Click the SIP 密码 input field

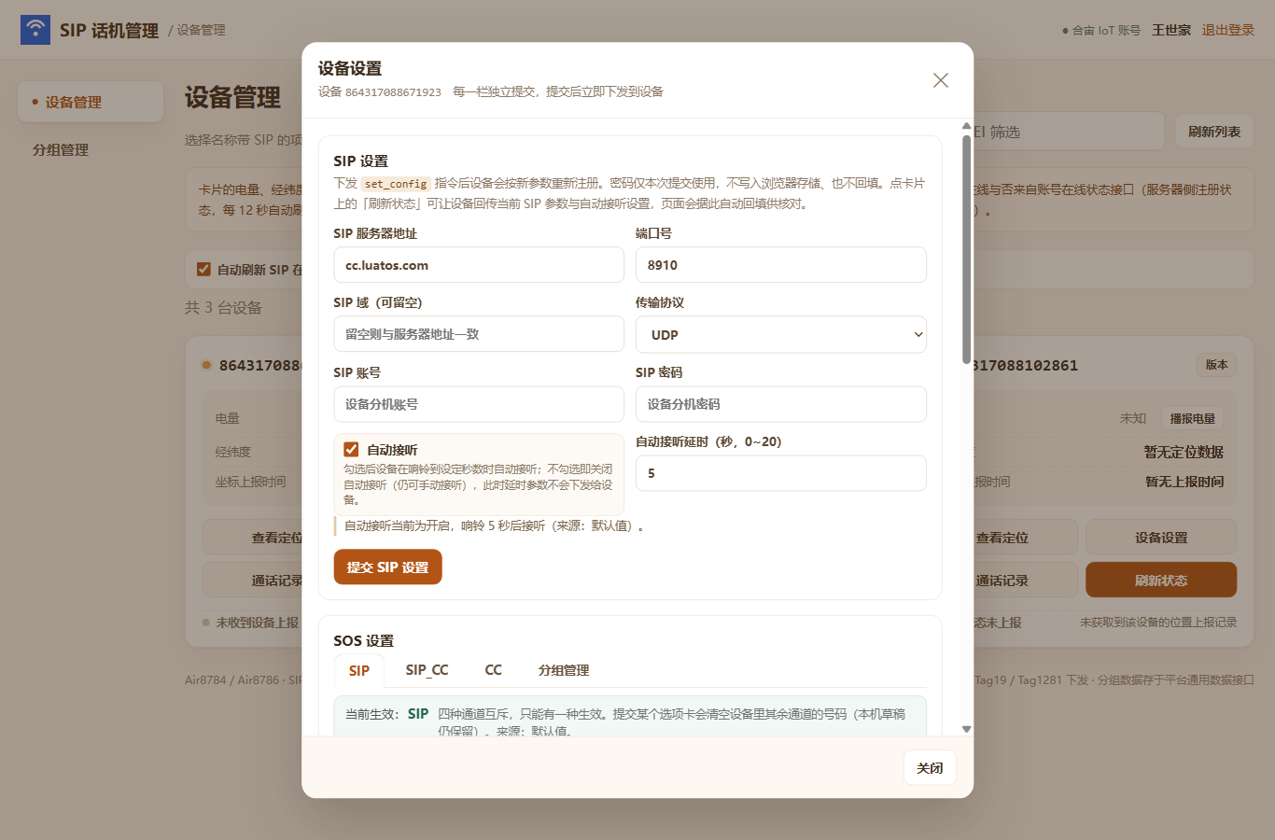tap(781, 404)
